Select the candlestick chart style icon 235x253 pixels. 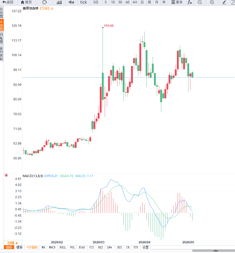pyautogui.click(x=71, y=2)
